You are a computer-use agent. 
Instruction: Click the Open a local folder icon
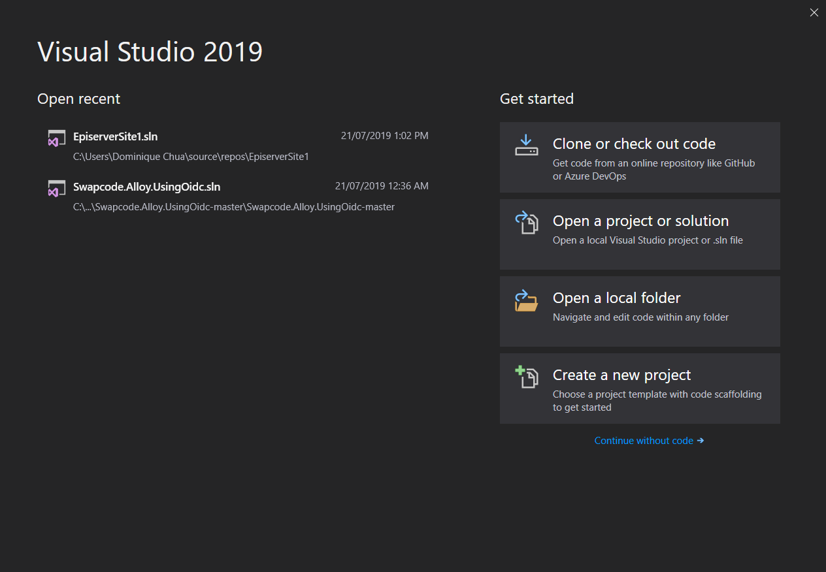pyautogui.click(x=526, y=300)
